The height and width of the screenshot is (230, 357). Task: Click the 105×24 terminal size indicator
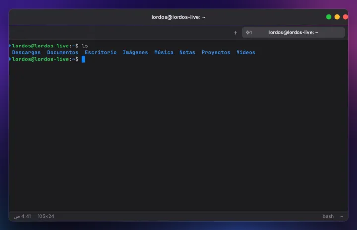(46, 216)
